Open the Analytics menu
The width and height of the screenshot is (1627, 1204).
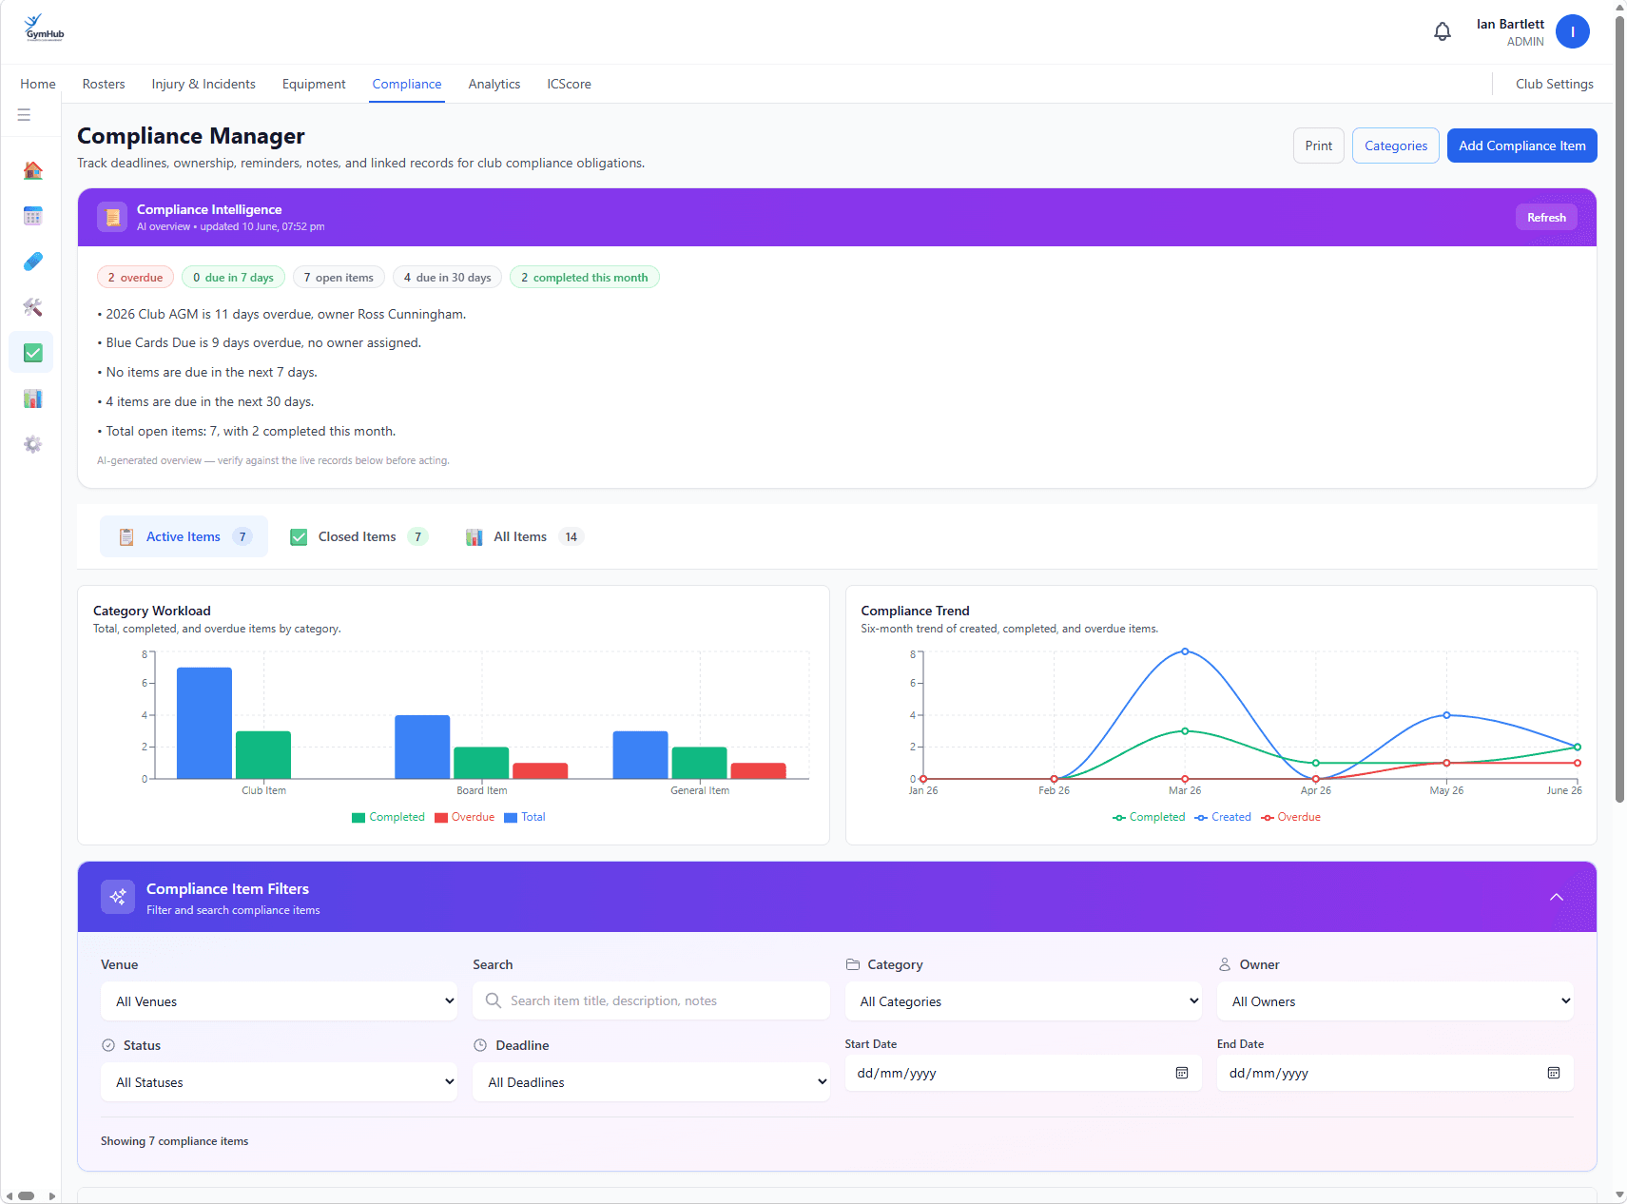(494, 84)
